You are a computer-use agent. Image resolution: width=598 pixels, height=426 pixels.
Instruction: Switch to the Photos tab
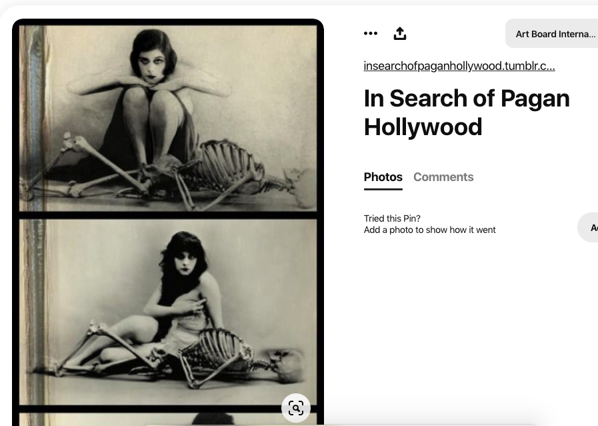[x=383, y=177]
